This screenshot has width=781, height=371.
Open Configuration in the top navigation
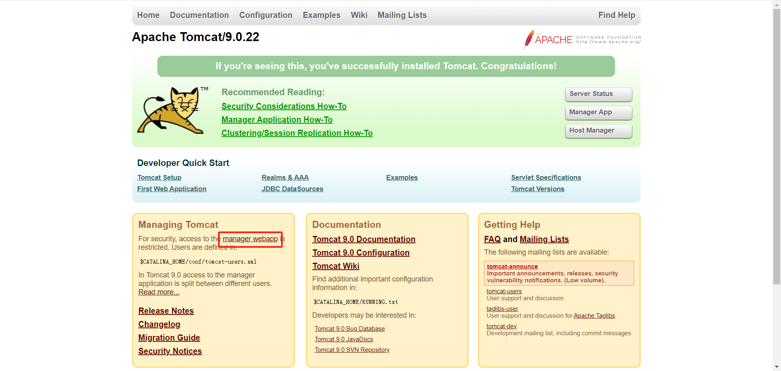(x=266, y=15)
